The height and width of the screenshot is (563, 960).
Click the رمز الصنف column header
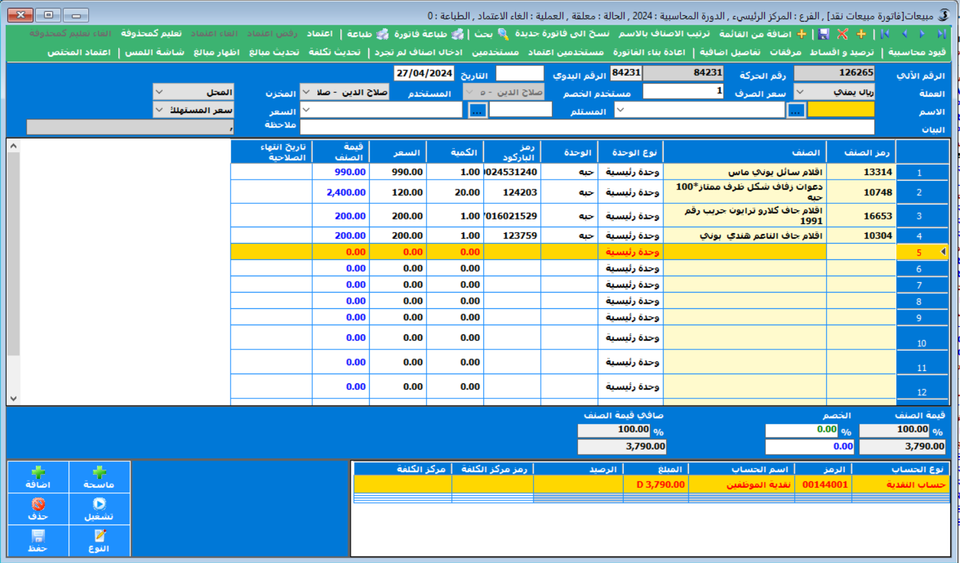click(x=861, y=152)
